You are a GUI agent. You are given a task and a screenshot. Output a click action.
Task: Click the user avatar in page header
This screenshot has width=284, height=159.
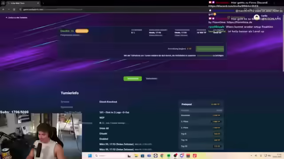[256, 17]
